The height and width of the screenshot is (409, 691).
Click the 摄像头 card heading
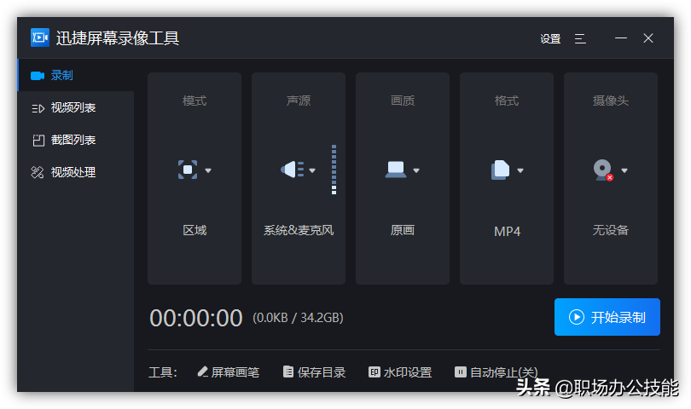(610, 101)
